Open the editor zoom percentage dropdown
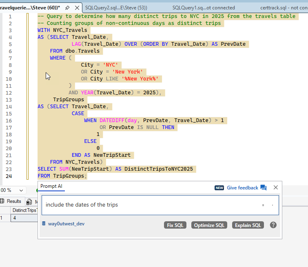Viewport: 308px width, 267px height. click(22, 191)
